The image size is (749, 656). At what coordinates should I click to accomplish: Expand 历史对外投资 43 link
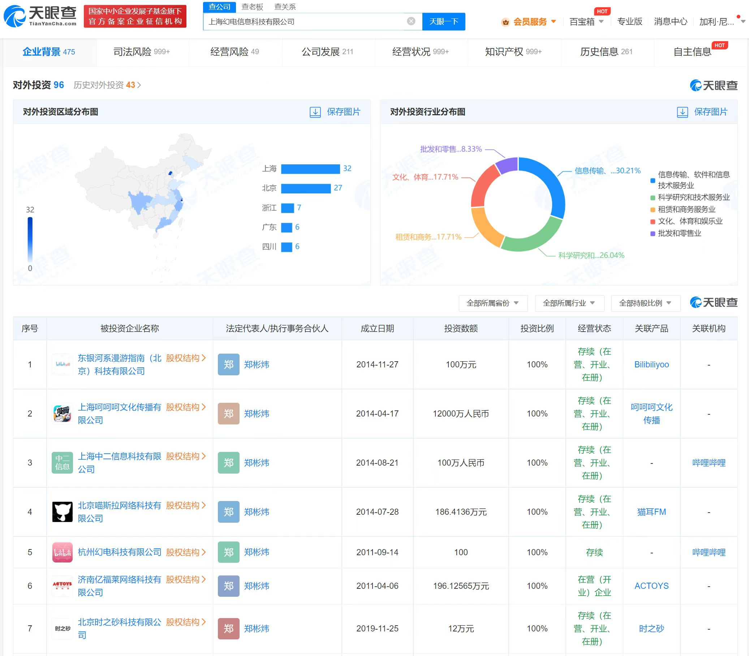[x=107, y=85]
